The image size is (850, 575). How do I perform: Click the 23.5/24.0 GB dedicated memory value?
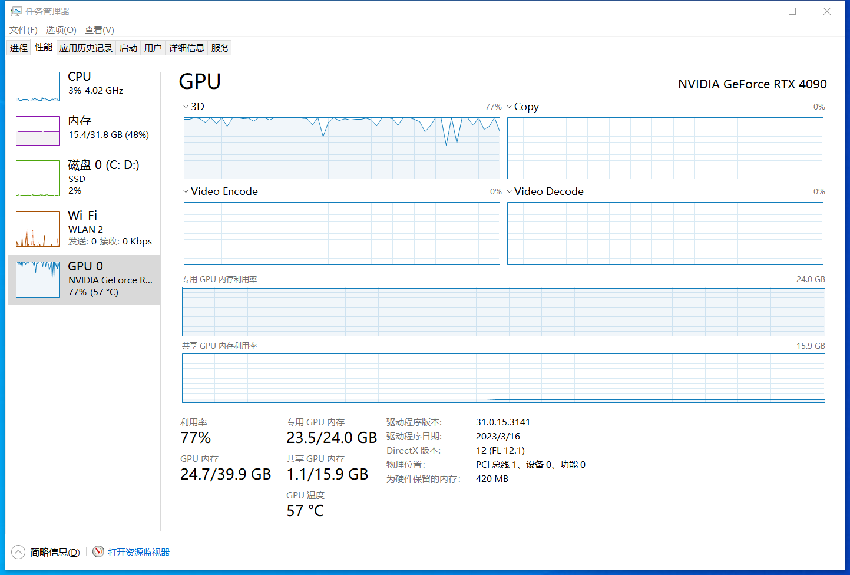(332, 438)
